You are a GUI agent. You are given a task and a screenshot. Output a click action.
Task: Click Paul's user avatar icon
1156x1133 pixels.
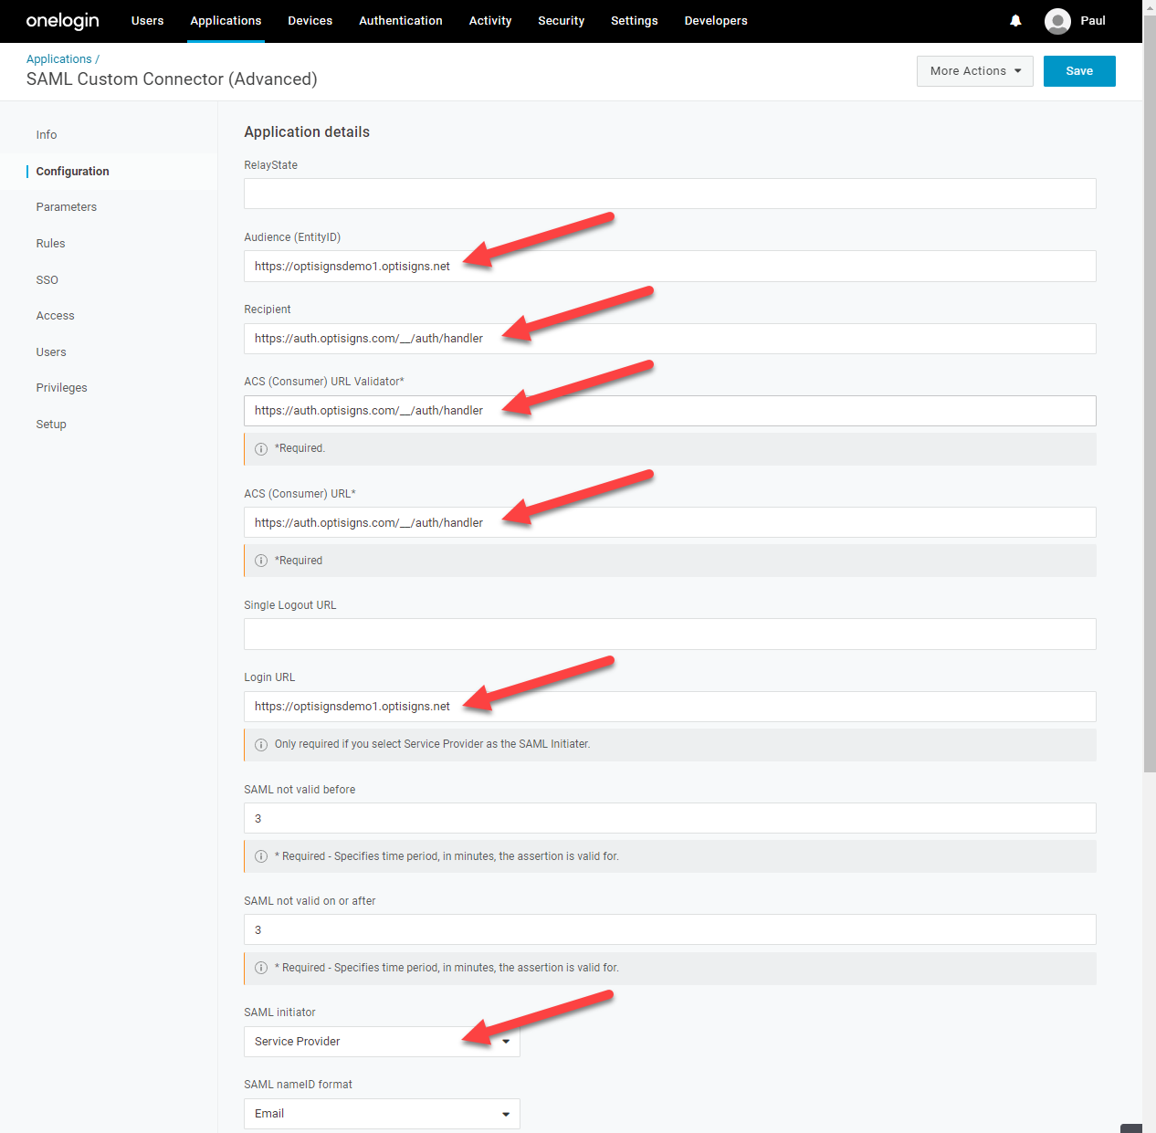coord(1057,21)
